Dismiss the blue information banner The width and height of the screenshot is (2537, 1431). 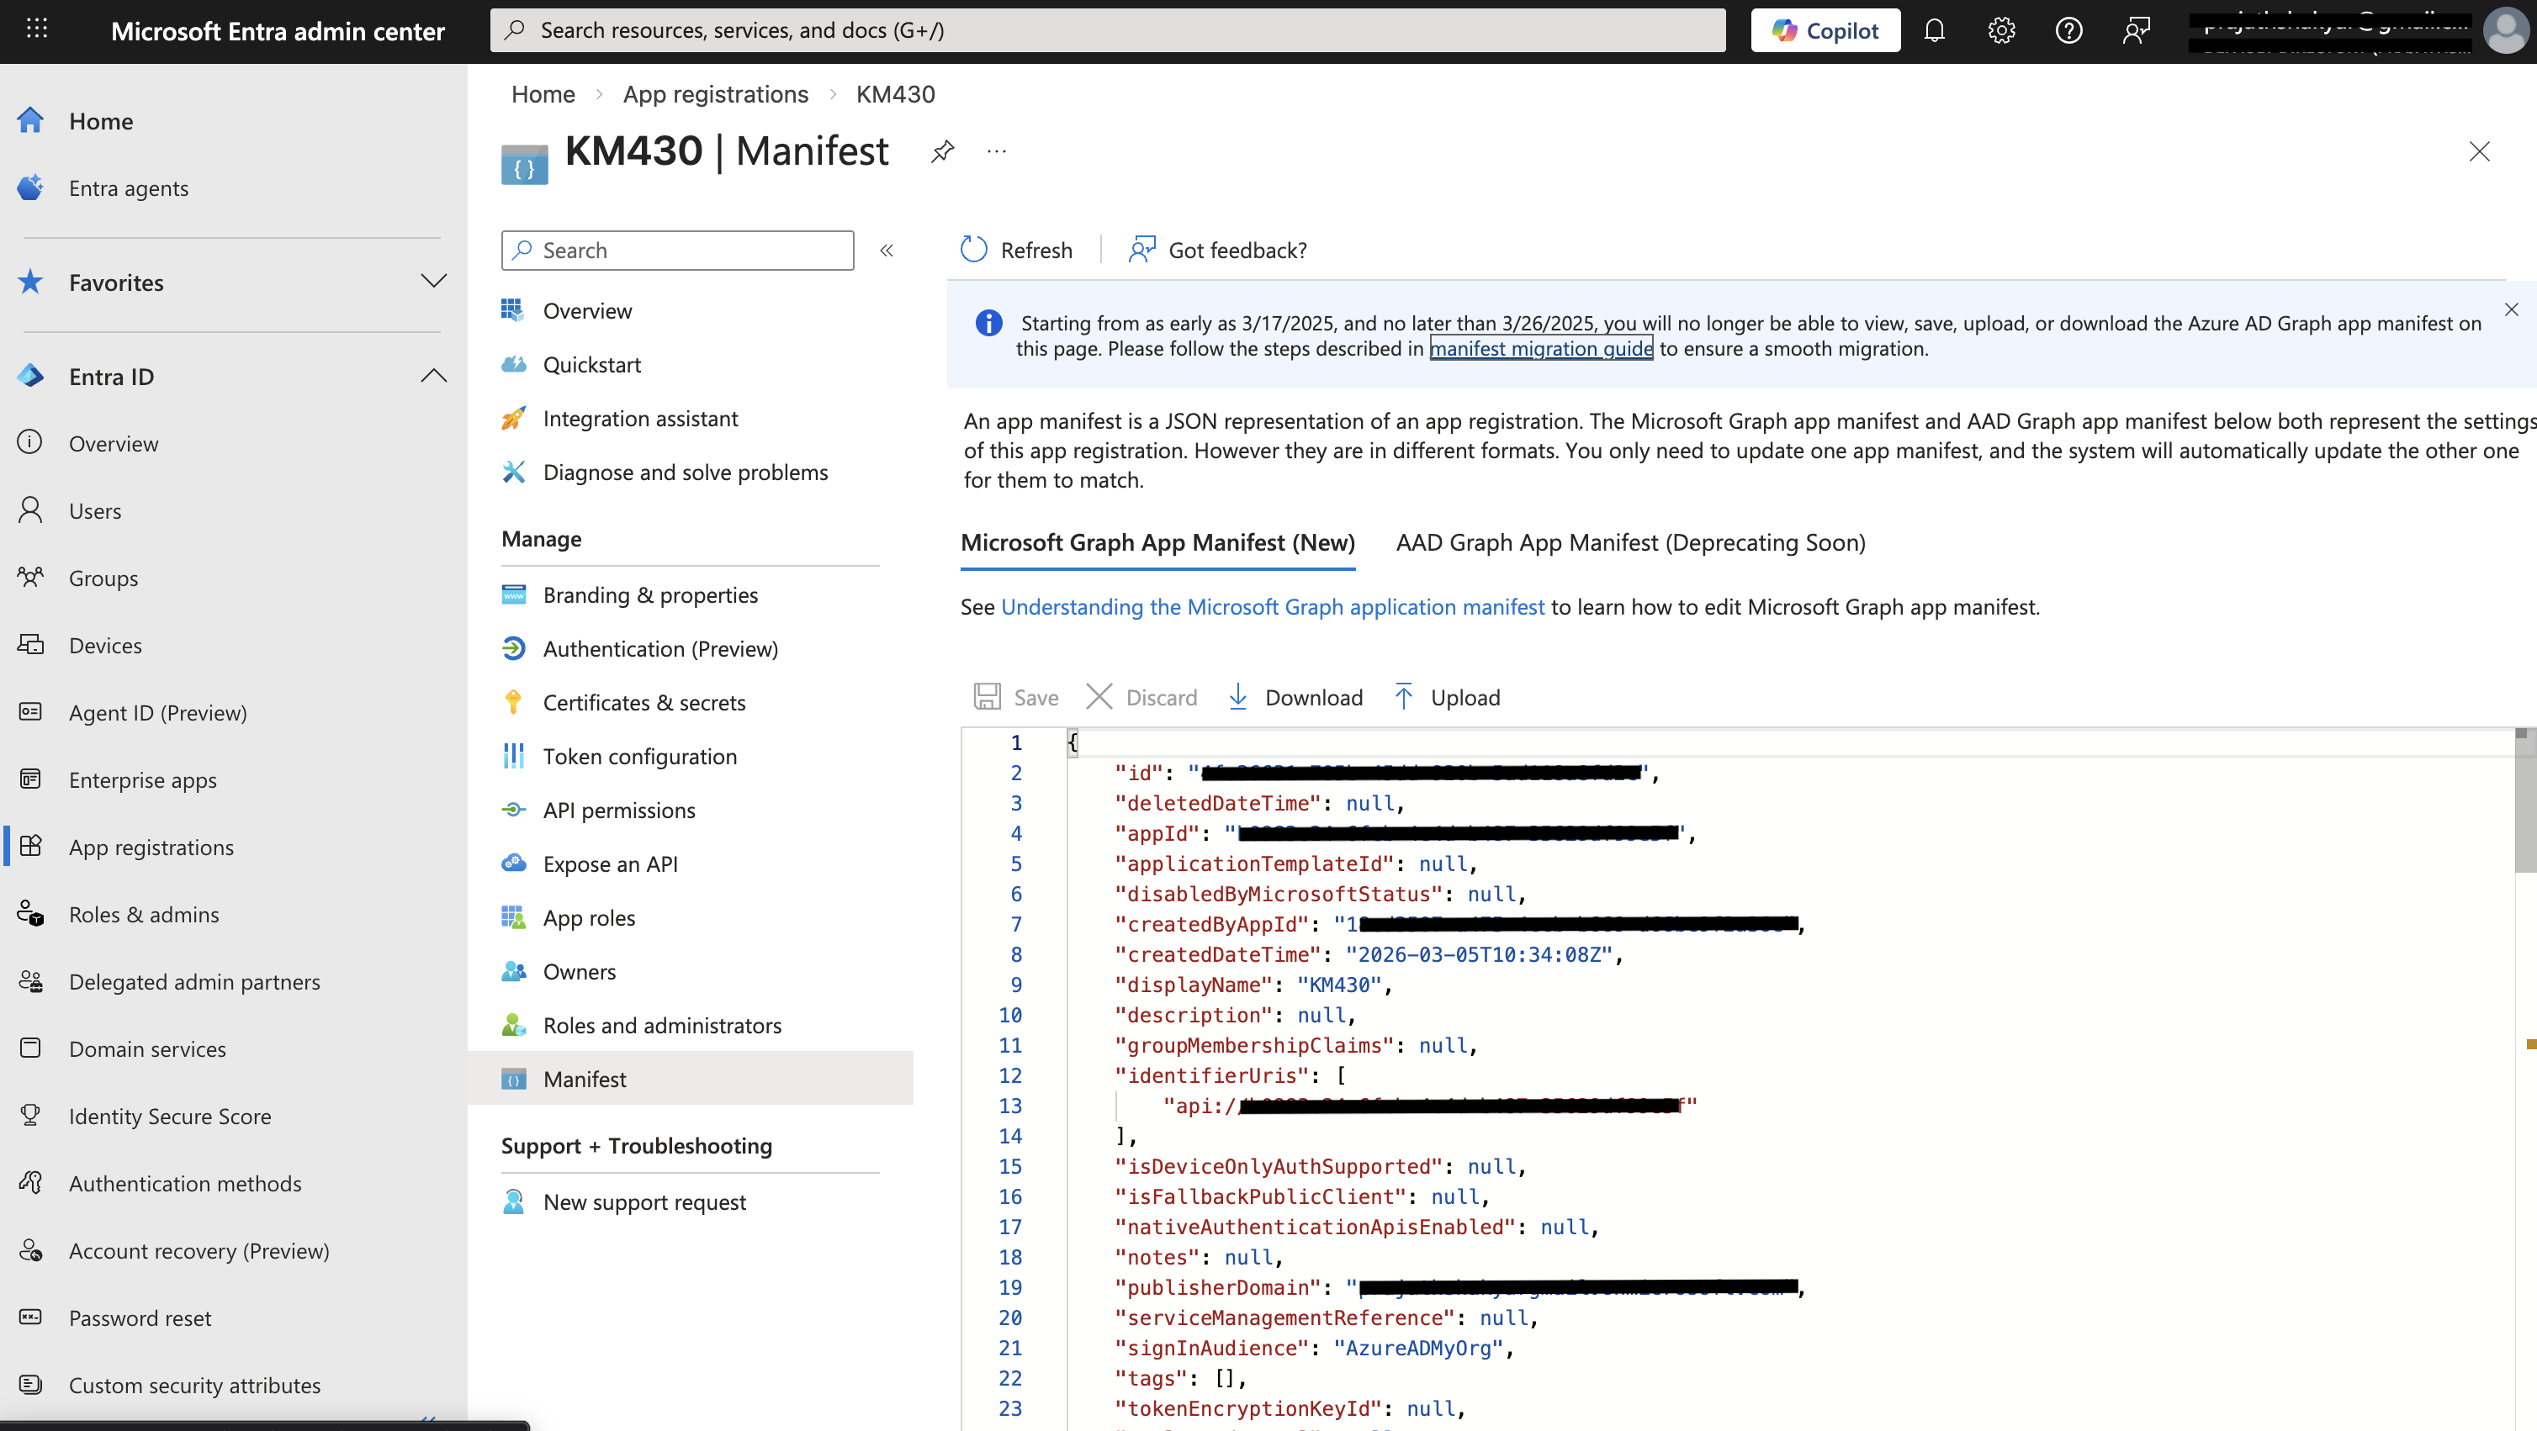coord(2510,309)
